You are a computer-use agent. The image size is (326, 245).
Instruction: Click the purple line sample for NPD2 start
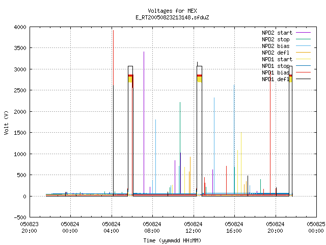(303, 33)
